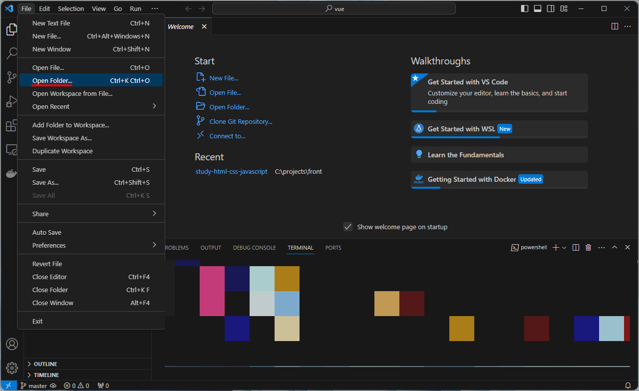Screen dimensions: 639x391
Task: Close the terminal panel
Action: [x=628, y=247]
